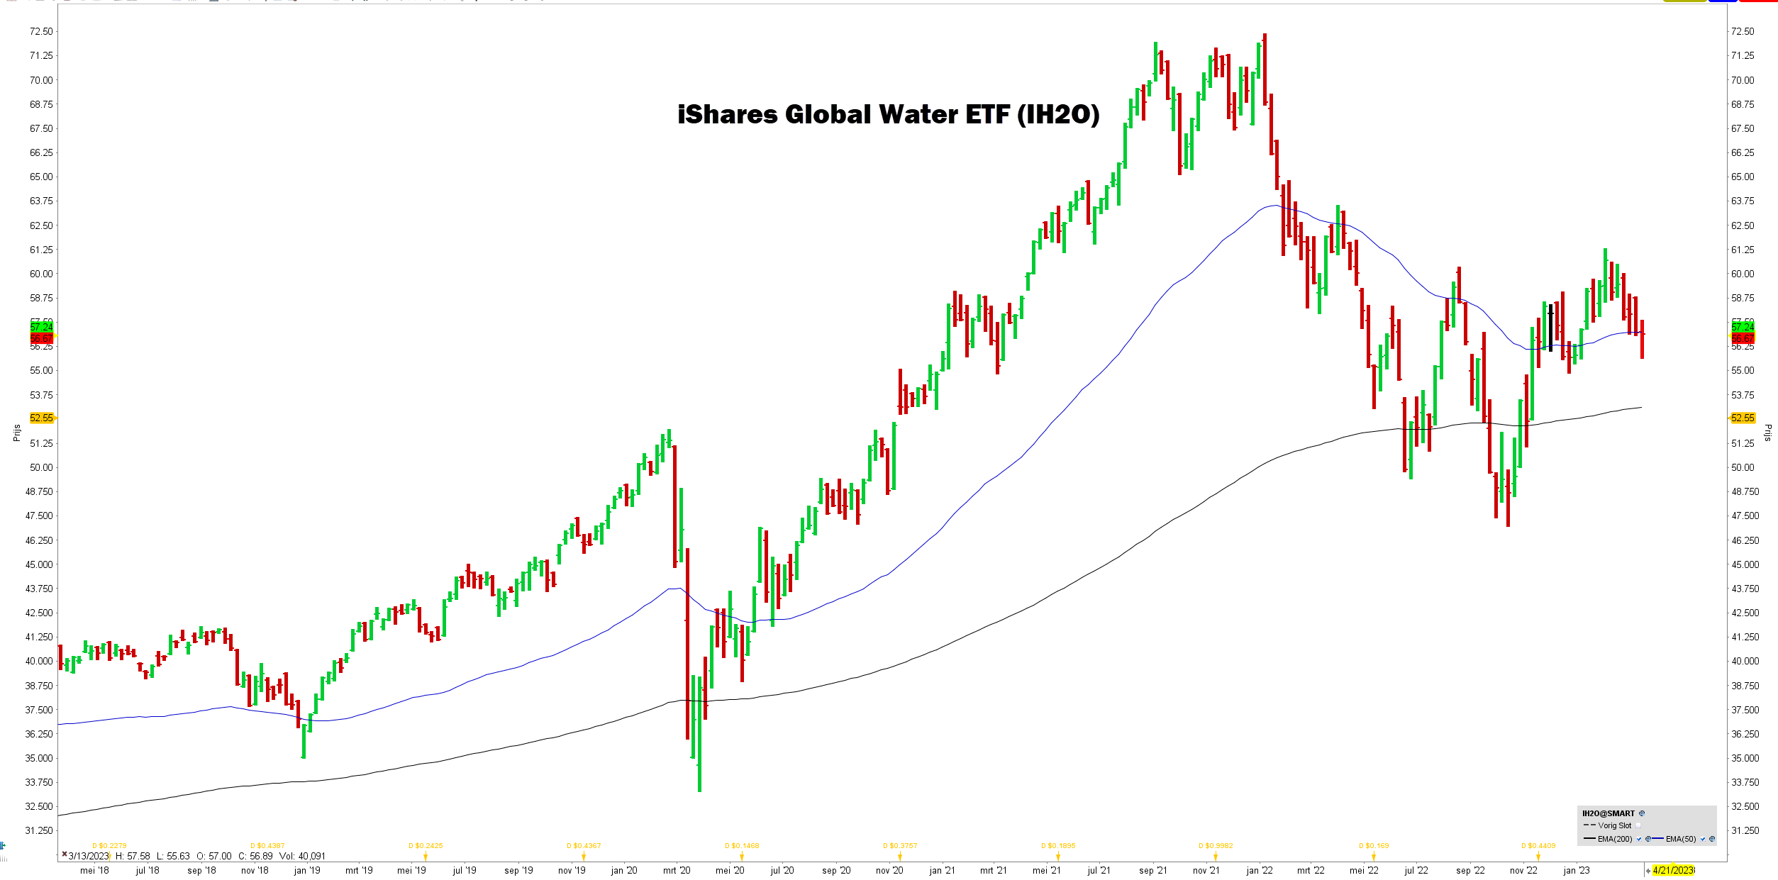Click the jan '23 time axis label

point(1577,870)
